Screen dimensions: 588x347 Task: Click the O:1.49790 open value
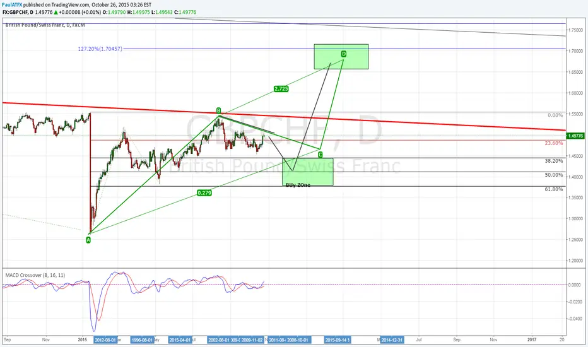click(x=114, y=13)
